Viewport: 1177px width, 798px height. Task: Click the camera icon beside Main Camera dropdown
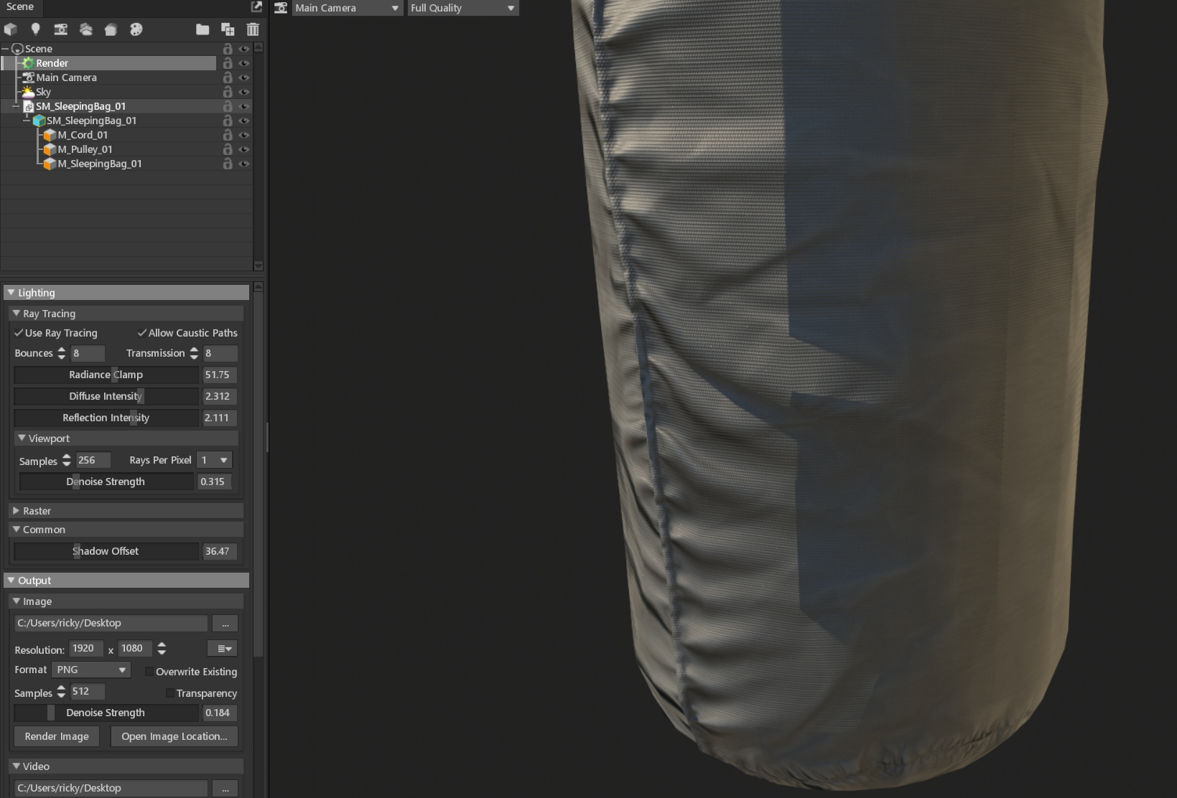click(281, 8)
